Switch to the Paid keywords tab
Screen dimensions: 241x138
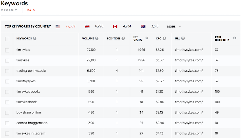[31, 10]
